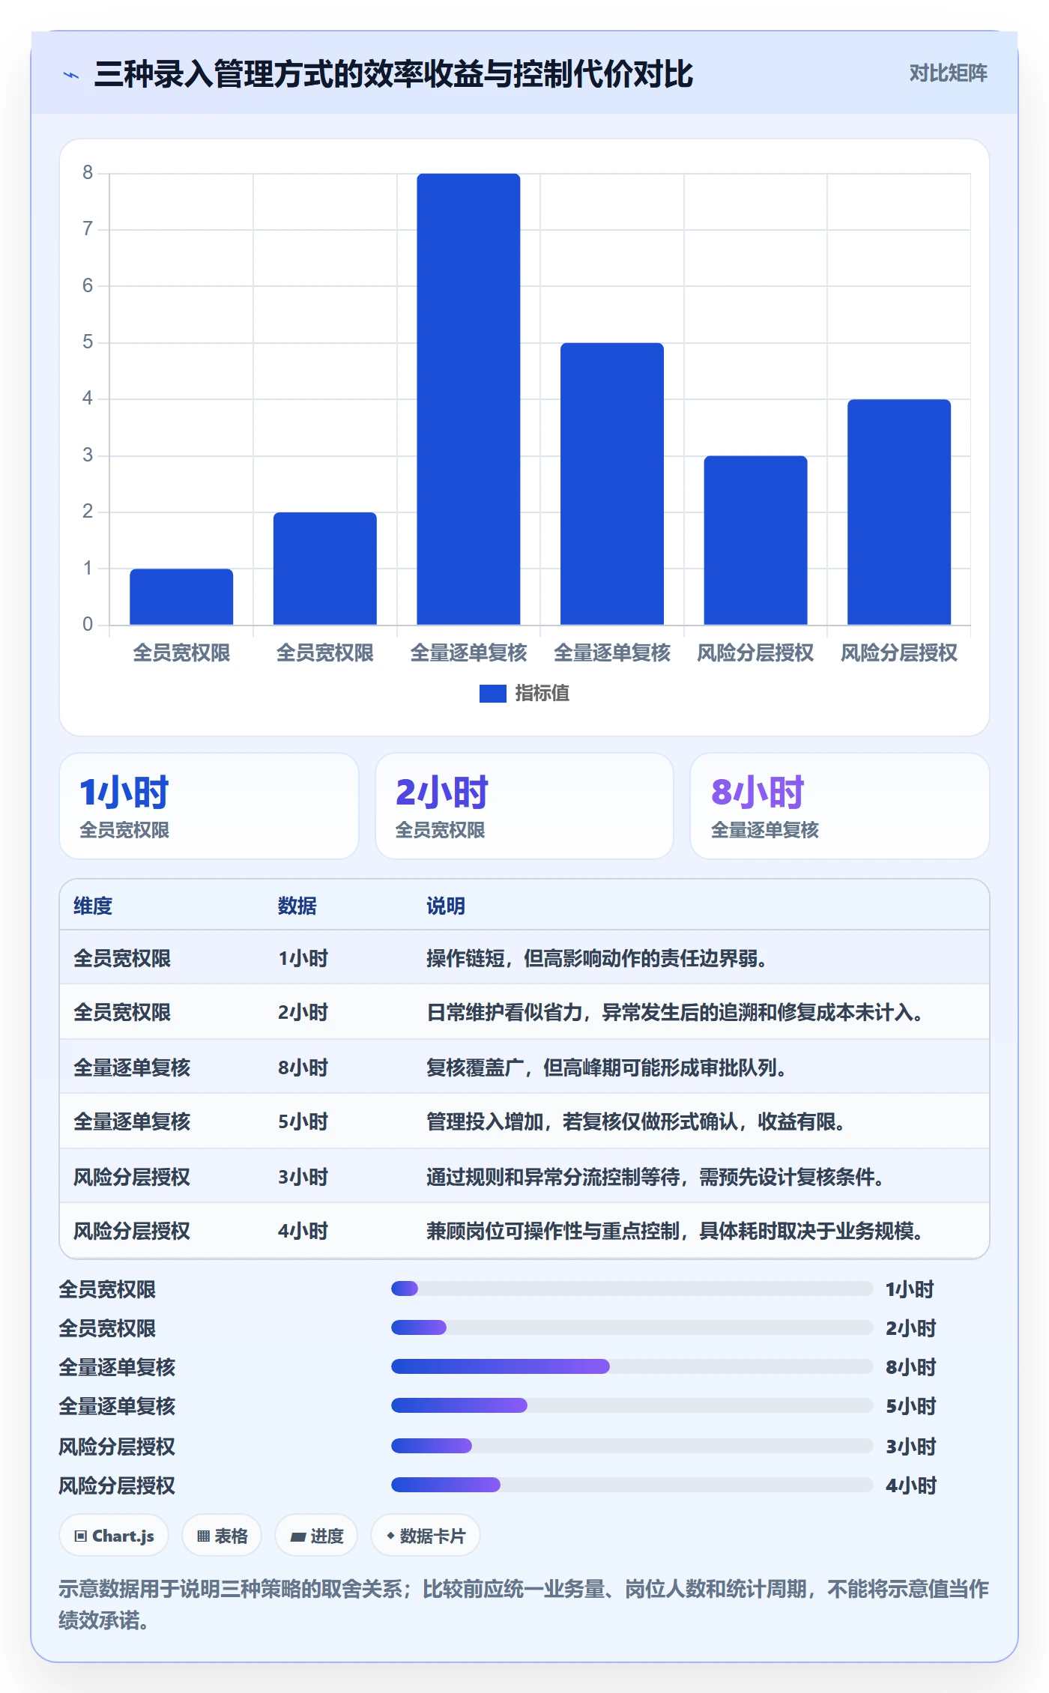Open the 2小时 data card

524,806
